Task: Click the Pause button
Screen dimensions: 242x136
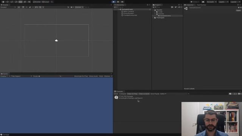Action: (118, 2)
